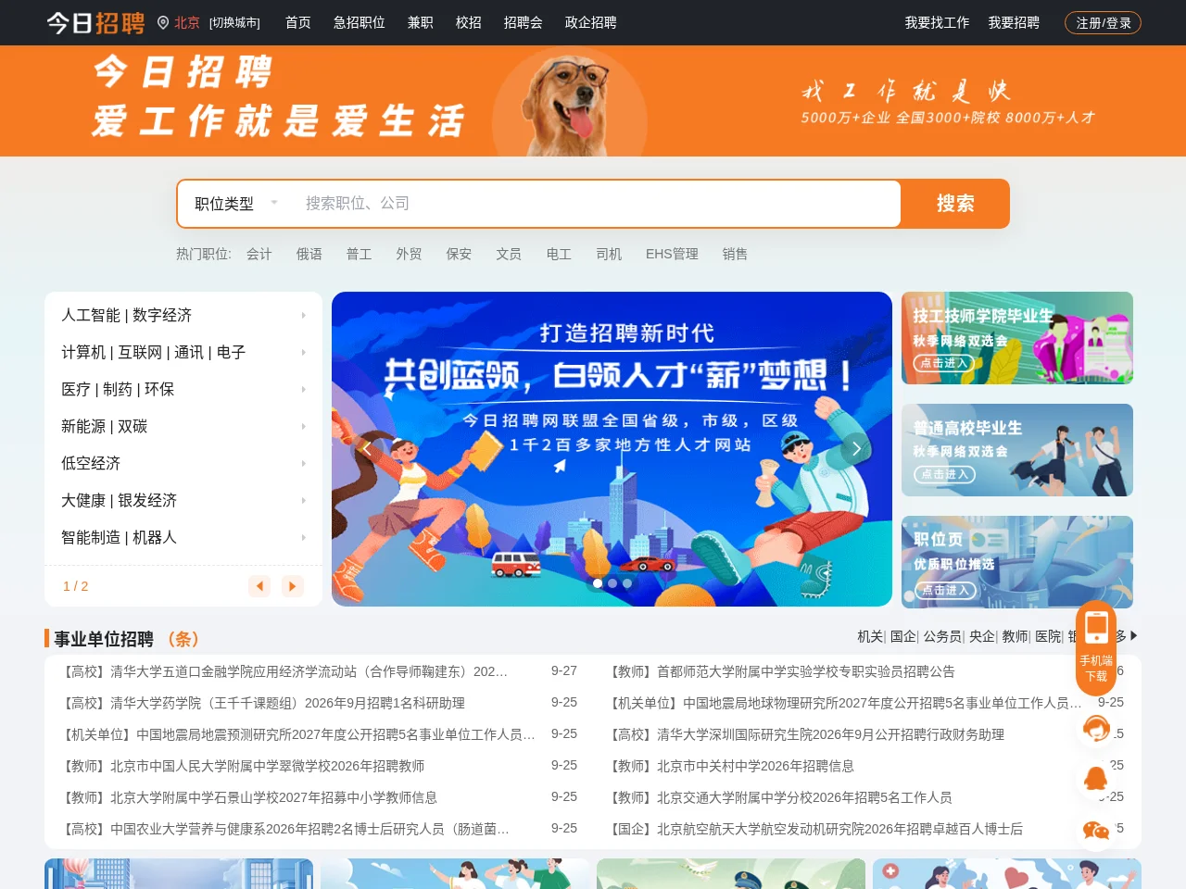Open 北京交通大学附属中学分校 listing
1186x889 pixels.
coord(779,797)
